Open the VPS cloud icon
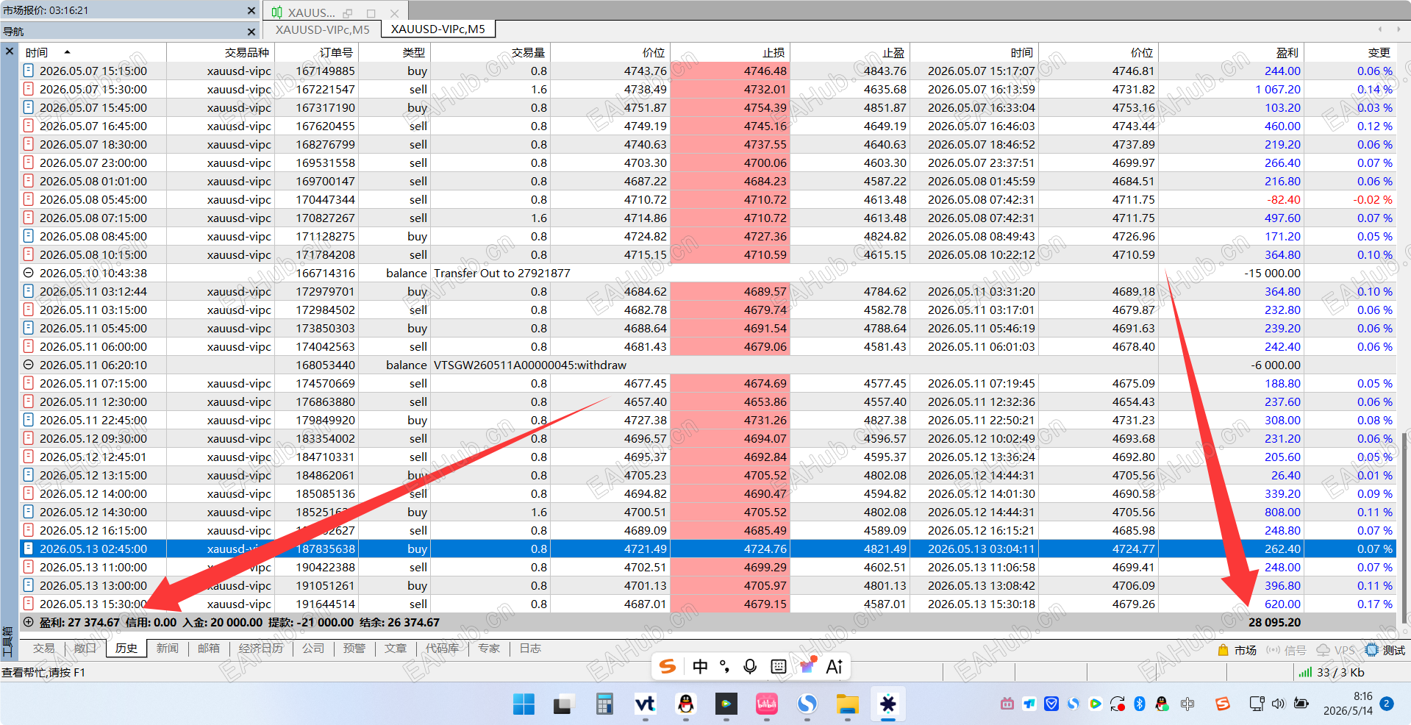The image size is (1411, 725). [x=1323, y=650]
